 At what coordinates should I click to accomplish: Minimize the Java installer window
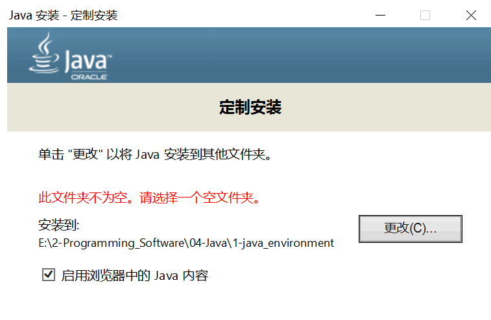coord(380,15)
